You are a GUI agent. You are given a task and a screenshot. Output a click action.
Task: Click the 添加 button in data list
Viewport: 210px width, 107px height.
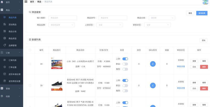[204, 40]
